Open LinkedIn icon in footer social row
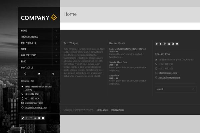200x133 pixels. point(169,44)
